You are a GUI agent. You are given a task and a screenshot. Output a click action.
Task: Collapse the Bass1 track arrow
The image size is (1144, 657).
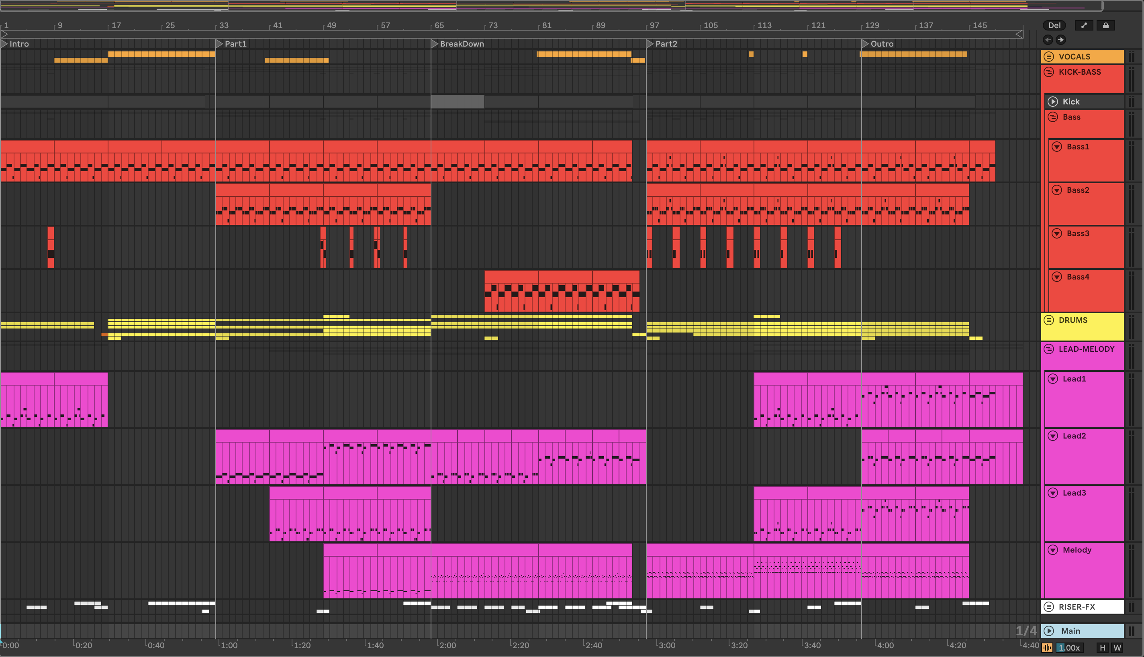1056,147
